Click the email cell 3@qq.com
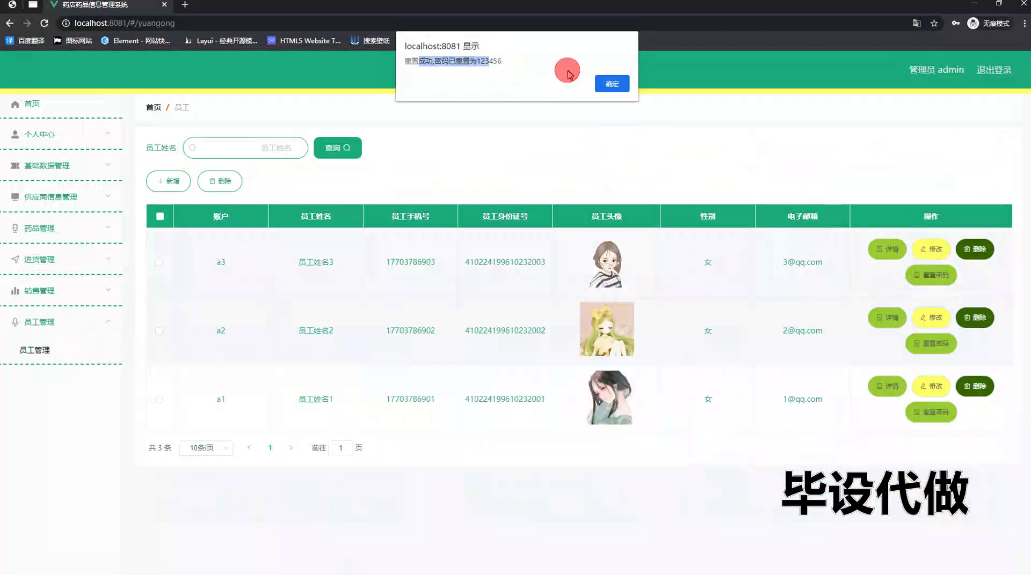The height and width of the screenshot is (575, 1031). (x=802, y=262)
